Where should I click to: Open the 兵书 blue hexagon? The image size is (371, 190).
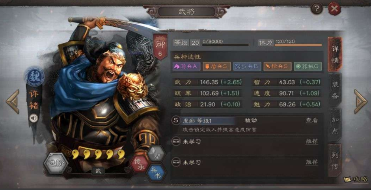[156, 173]
